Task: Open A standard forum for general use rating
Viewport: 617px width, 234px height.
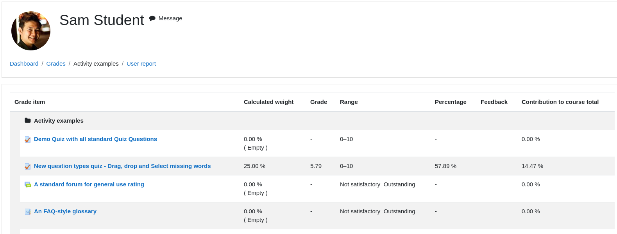Action: click(x=89, y=184)
